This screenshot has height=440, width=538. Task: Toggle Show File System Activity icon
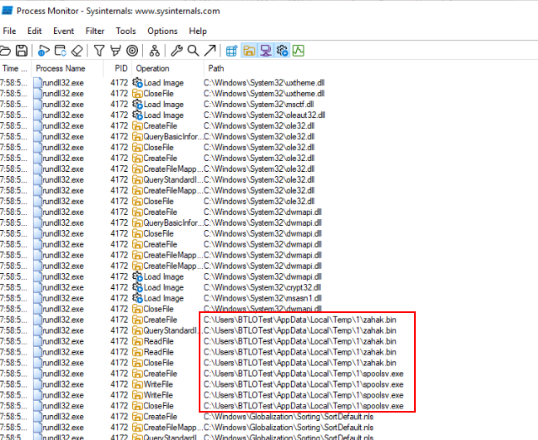tap(249, 51)
